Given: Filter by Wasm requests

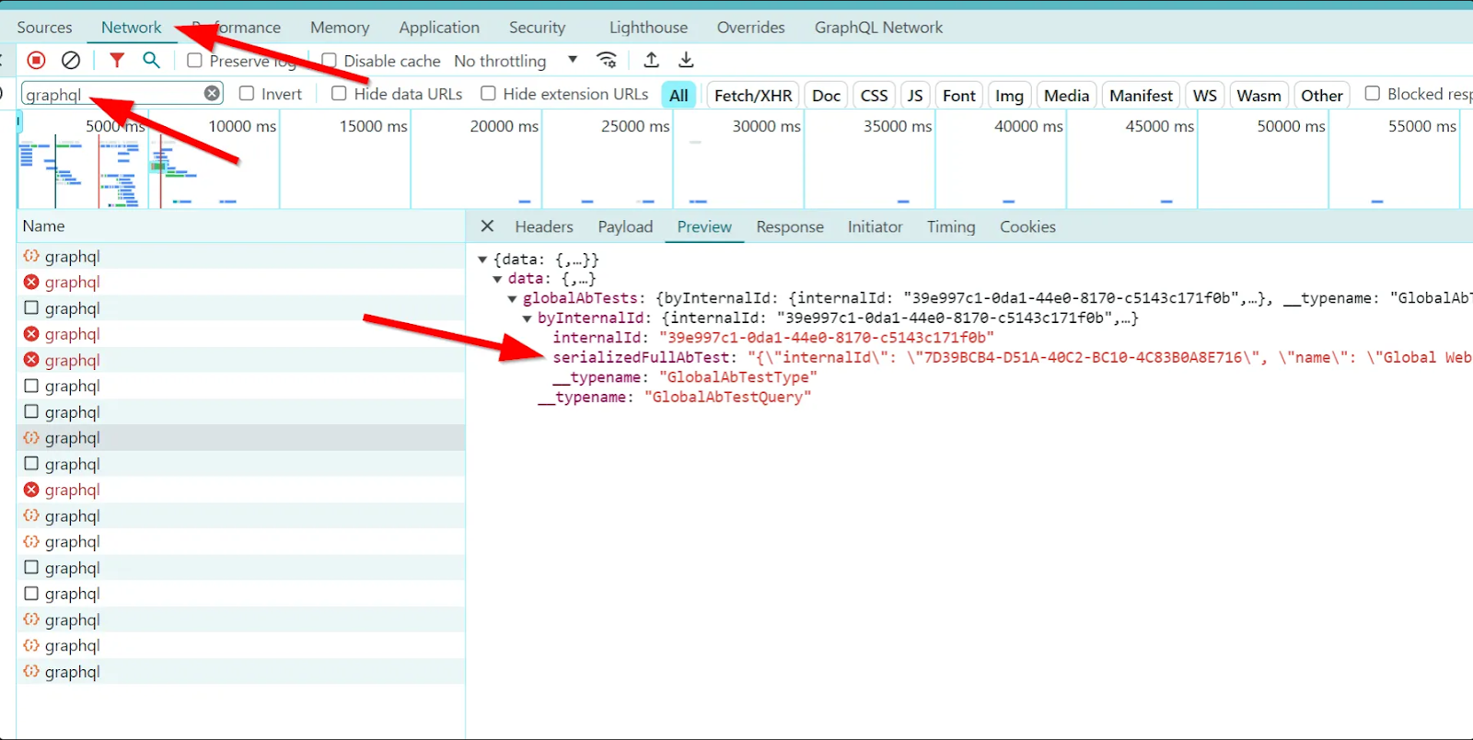Looking at the screenshot, I should tap(1258, 95).
